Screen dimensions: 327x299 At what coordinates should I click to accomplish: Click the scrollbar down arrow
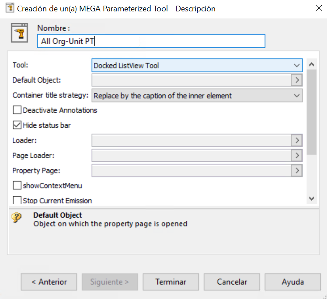pyautogui.click(x=312, y=198)
